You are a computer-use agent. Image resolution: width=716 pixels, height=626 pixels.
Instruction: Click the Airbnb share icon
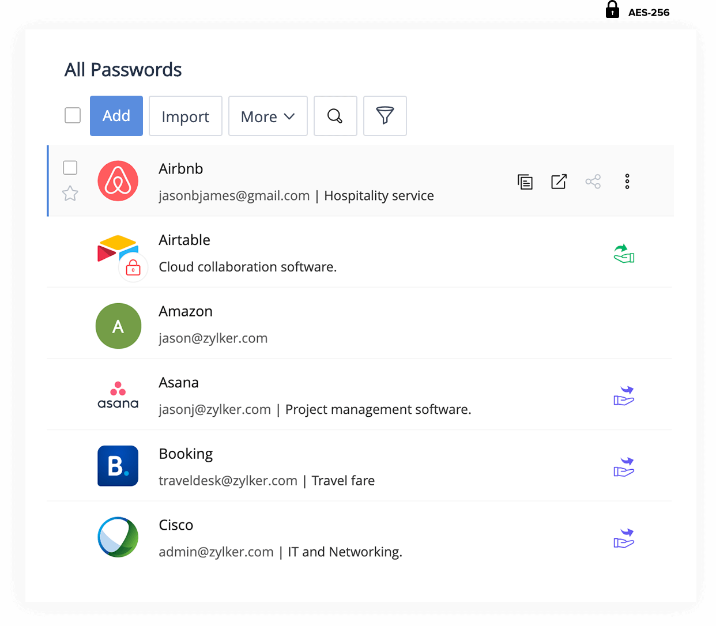(593, 182)
